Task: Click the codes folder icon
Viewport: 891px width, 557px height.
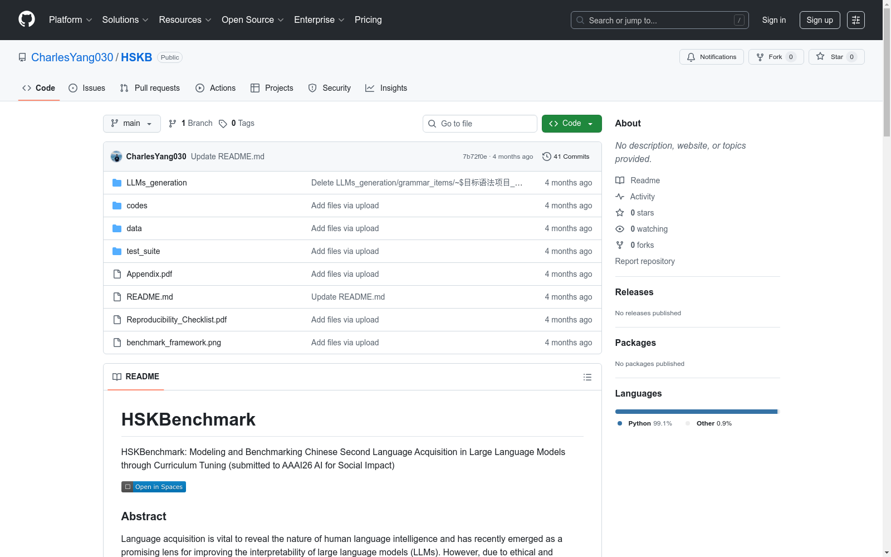Action: pos(117,206)
